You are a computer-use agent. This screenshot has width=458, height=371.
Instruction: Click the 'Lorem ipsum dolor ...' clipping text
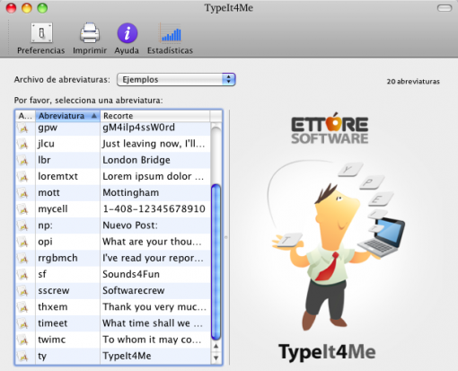click(154, 176)
